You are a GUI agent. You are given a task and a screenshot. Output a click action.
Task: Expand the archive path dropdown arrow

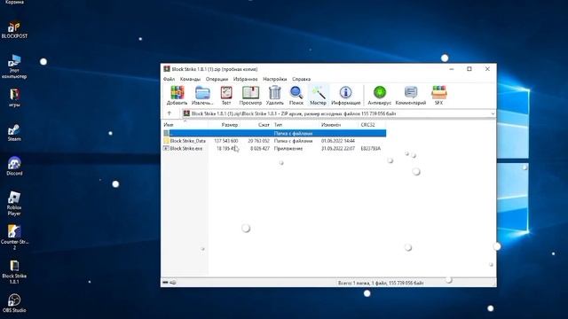493,113
